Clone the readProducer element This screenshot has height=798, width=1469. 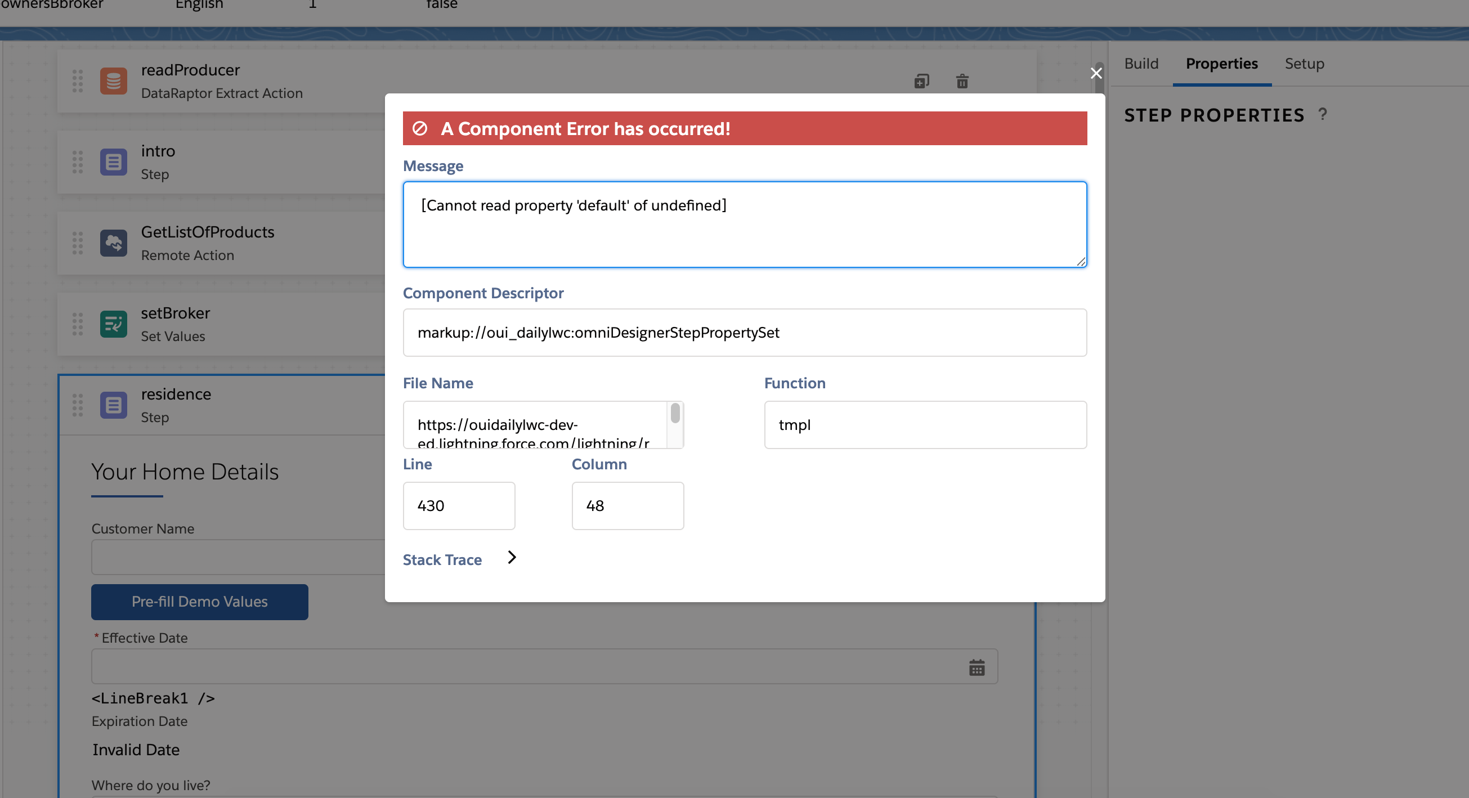click(921, 82)
